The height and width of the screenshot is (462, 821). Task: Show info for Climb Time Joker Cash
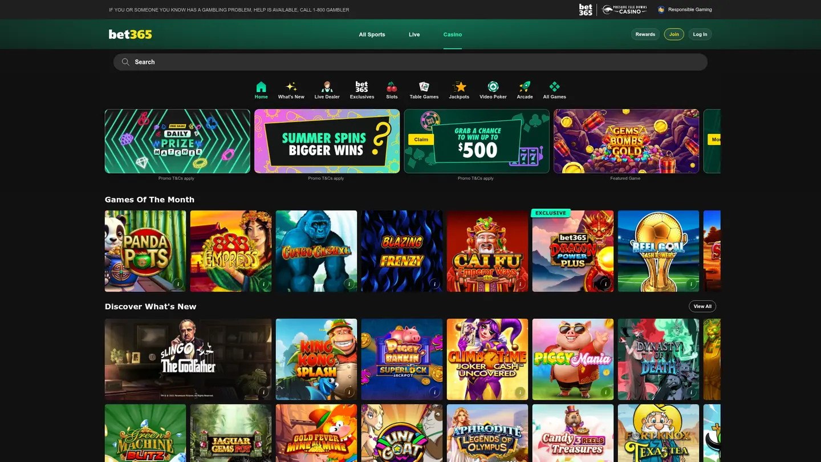(x=520, y=392)
